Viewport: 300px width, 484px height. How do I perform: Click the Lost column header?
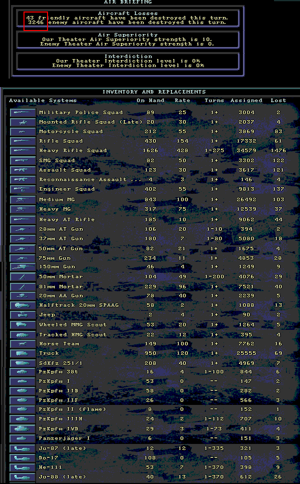(x=278, y=100)
